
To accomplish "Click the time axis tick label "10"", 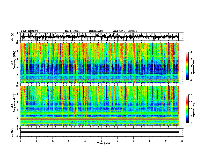I will (182, 141).
